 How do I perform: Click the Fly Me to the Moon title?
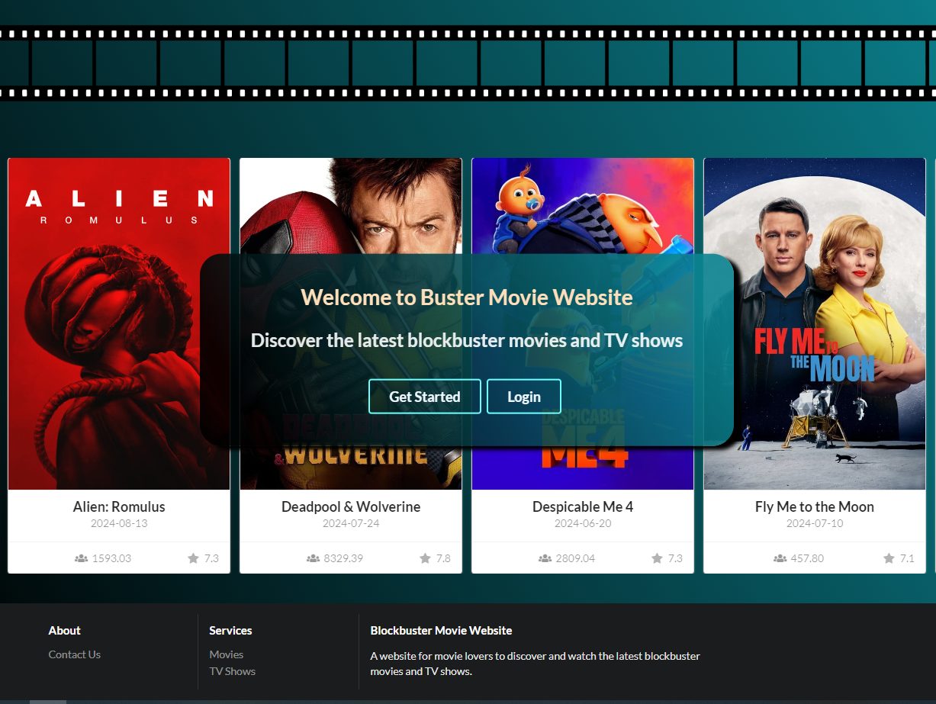[814, 506]
